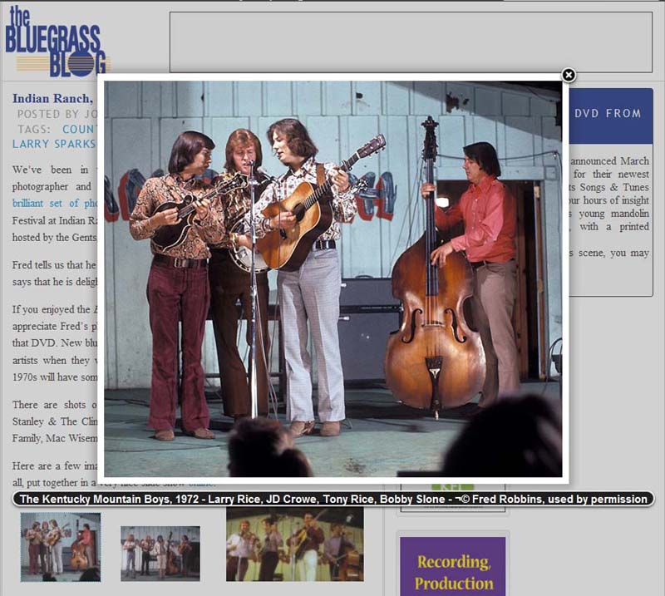Click the green sidebar logo below the photo
665x596 pixels.
pos(452,485)
